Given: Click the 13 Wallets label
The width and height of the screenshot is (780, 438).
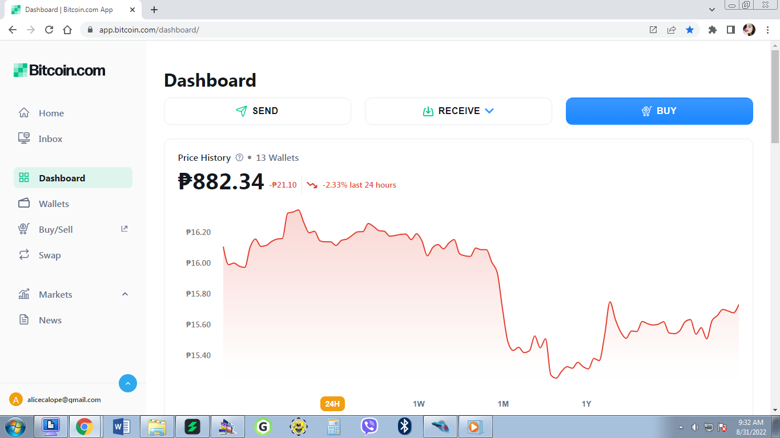Looking at the screenshot, I should (x=278, y=157).
